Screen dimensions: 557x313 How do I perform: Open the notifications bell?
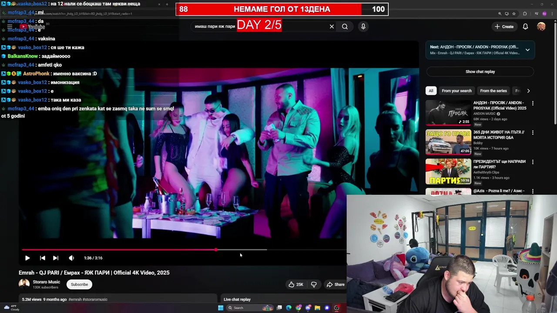525,27
